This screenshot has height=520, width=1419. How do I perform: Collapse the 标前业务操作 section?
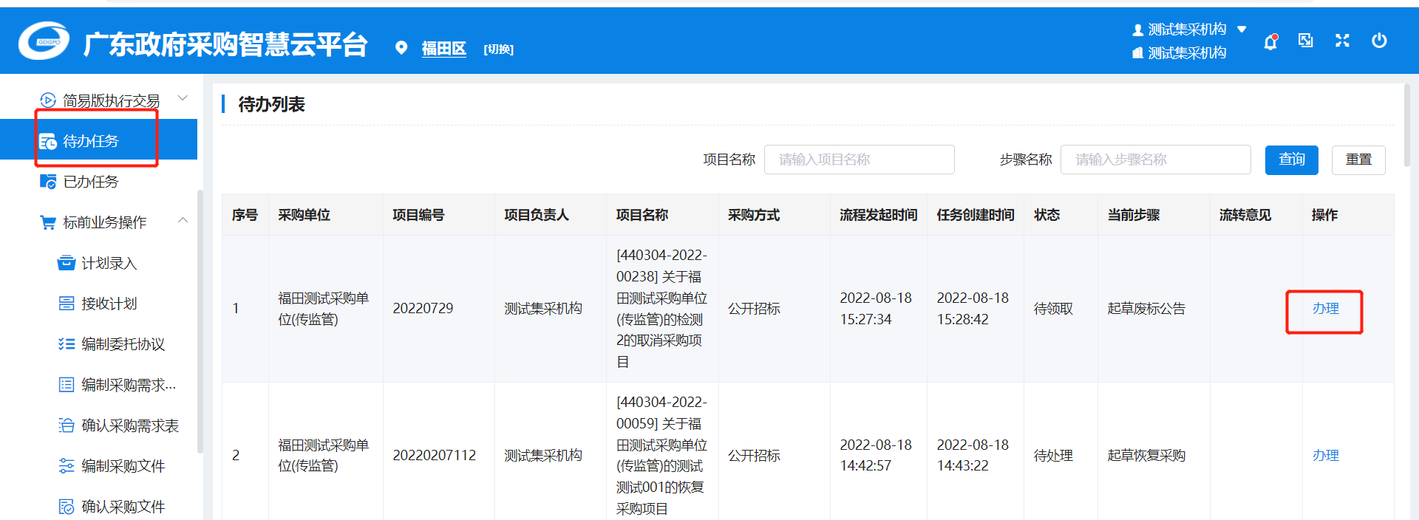(x=183, y=221)
